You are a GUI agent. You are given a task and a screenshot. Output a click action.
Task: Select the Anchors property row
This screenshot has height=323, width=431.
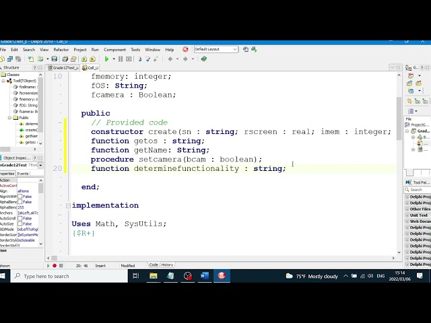[x=20, y=213]
